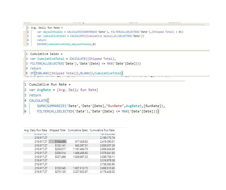Click the Cumulative Sales column header
Image resolution: width=226 pixels, height=190 pixels.
(78, 130)
